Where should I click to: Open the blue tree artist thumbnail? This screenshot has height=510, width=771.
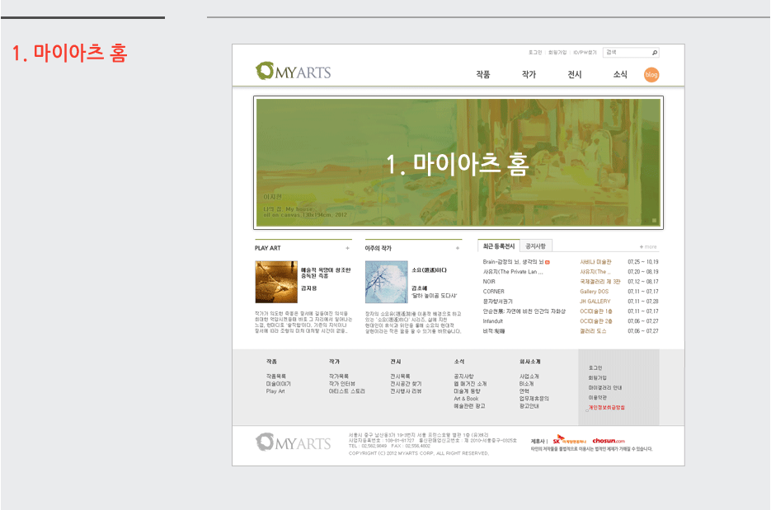[x=387, y=282]
